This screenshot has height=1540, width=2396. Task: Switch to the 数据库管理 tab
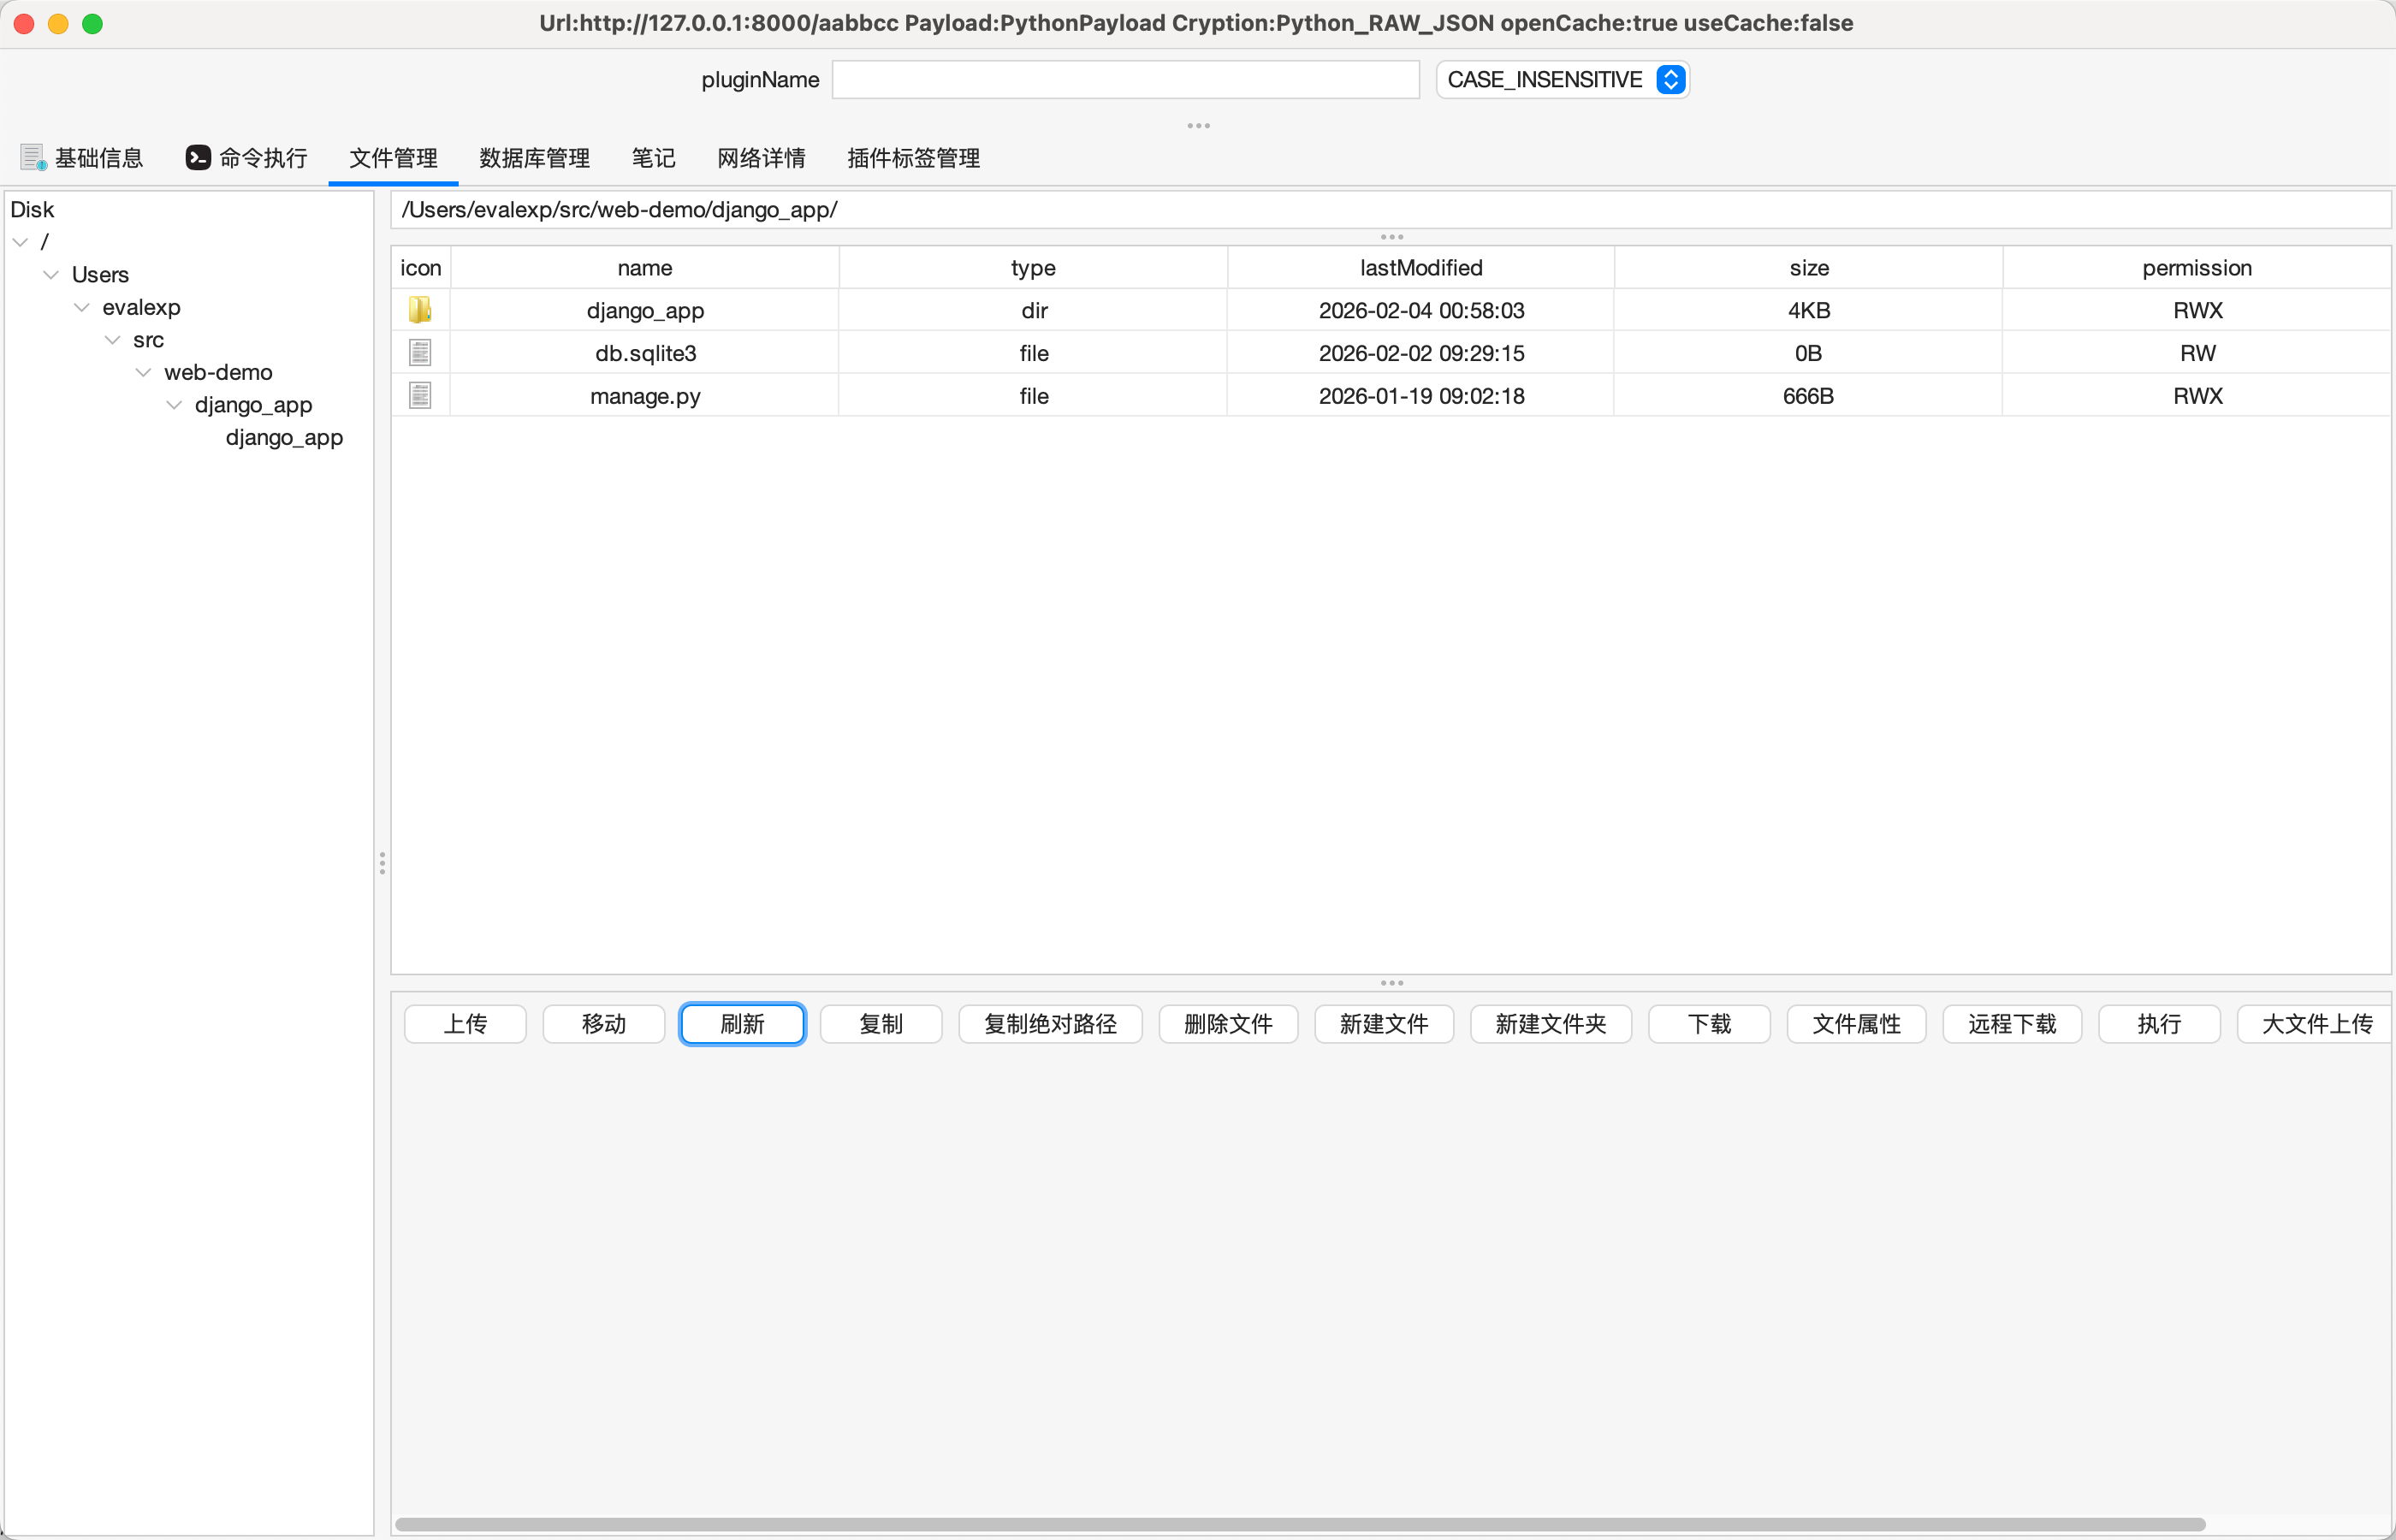tap(534, 158)
